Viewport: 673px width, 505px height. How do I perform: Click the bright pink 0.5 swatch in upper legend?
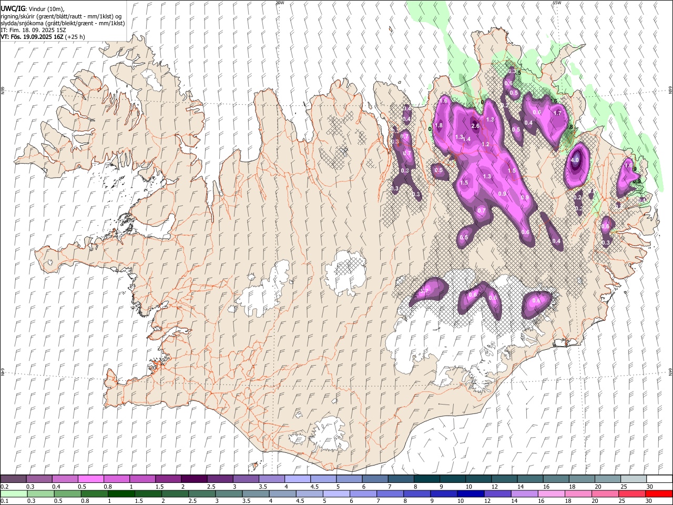90,479
